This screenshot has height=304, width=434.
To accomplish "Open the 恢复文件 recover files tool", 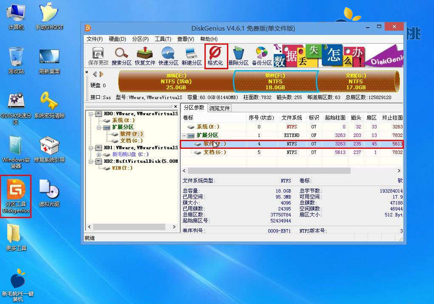I will point(145,56).
